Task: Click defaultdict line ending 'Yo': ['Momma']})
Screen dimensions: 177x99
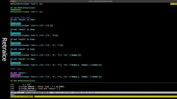Action: (46, 55)
